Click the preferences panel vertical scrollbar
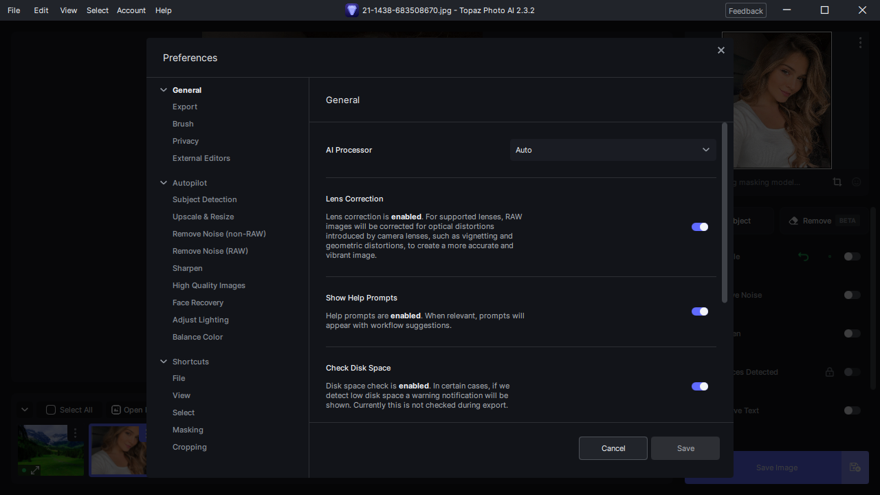 [x=725, y=213]
